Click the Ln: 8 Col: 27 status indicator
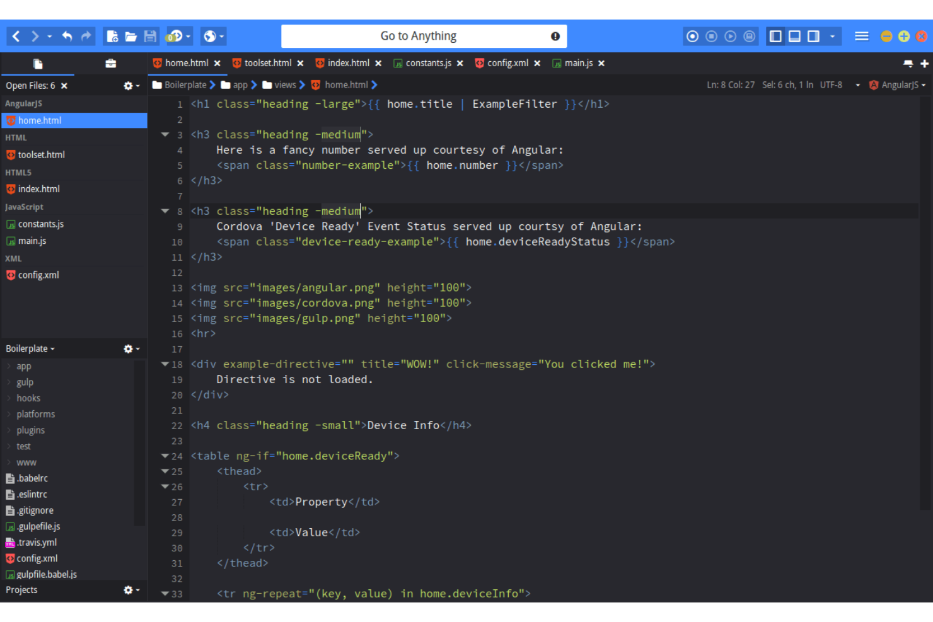The width and height of the screenshot is (933, 622). [x=731, y=85]
